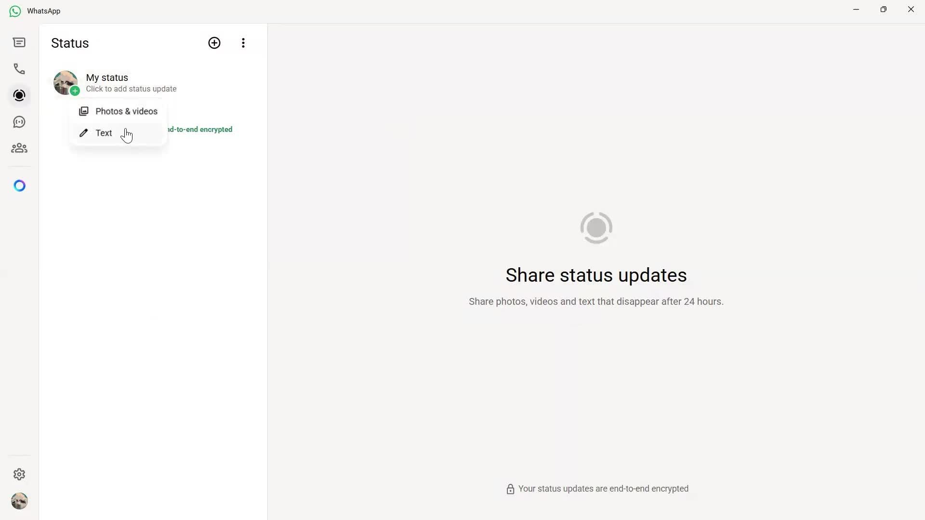
Task: Create a new status using the plus button
Action: [214, 43]
